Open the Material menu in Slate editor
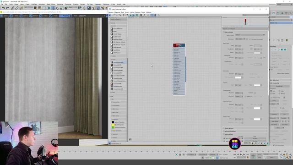This screenshot has height=165, width=293. (x=117, y=12)
